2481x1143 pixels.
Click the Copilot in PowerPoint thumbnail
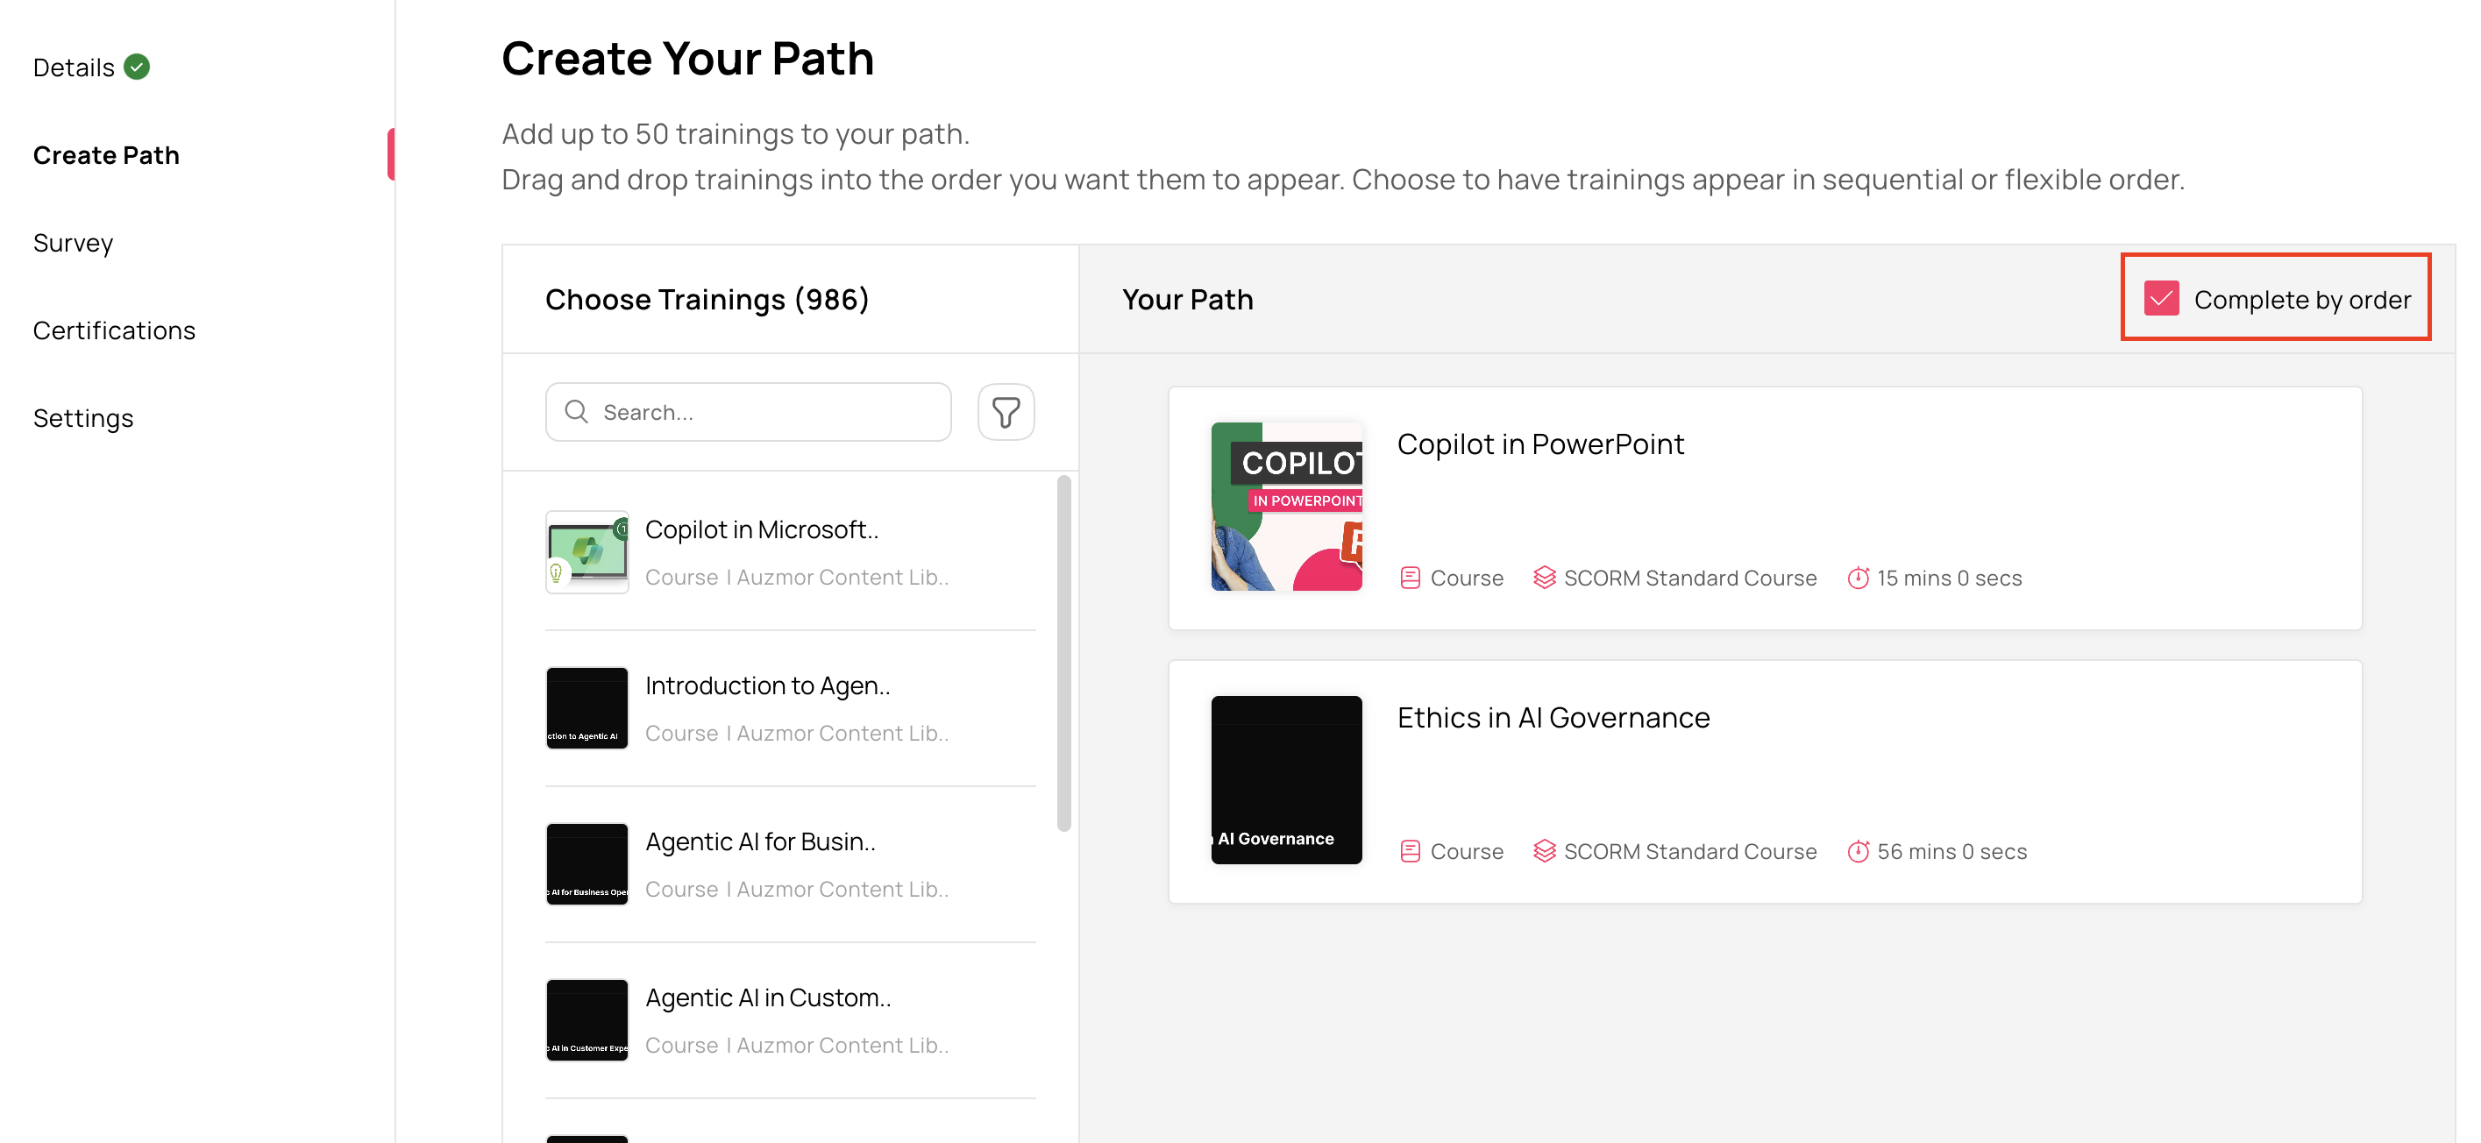(1286, 507)
